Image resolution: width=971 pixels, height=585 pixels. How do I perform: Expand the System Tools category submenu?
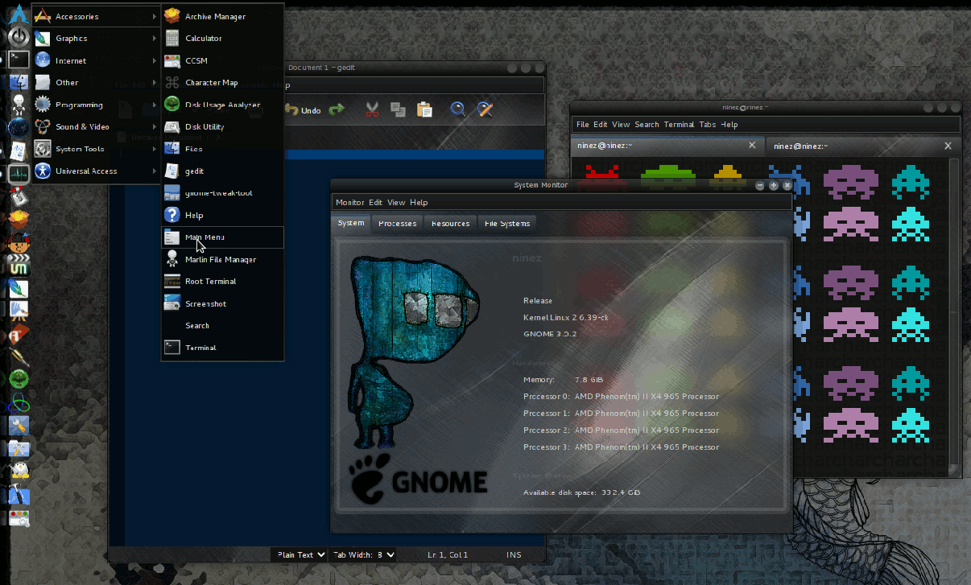(x=96, y=149)
